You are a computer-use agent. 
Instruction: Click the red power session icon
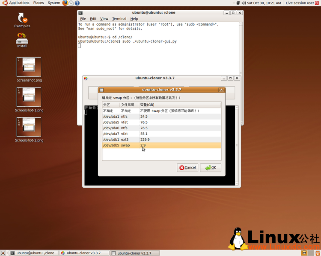click(317, 3)
